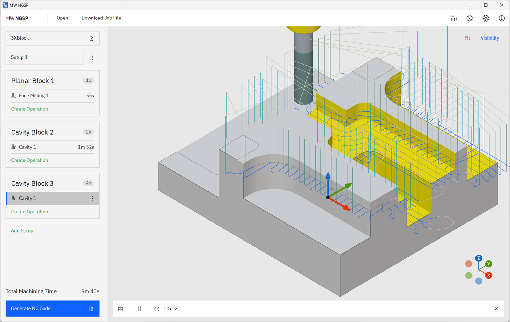Screen dimensions: 510x322
Task: Click Z axis on view gizmo
Action: [x=479, y=258]
